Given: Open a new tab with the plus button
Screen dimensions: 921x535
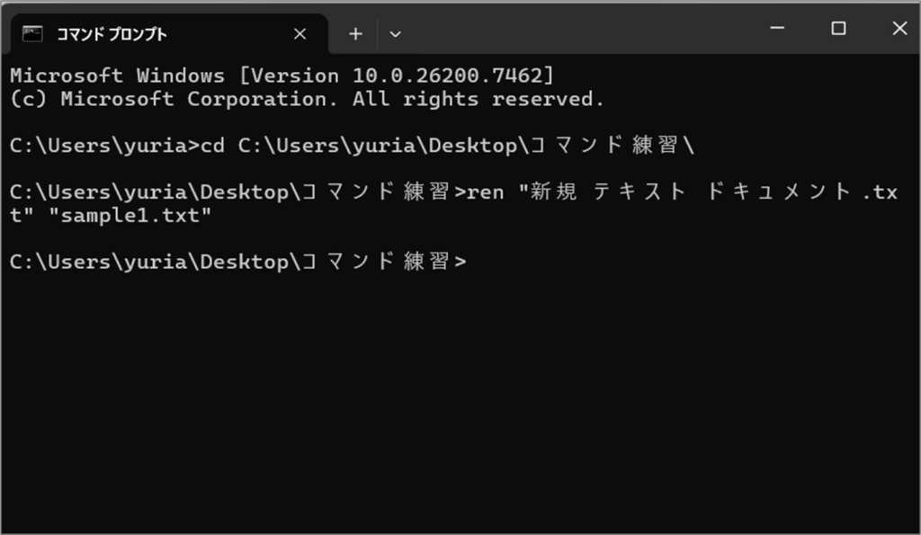Looking at the screenshot, I should pyautogui.click(x=355, y=34).
